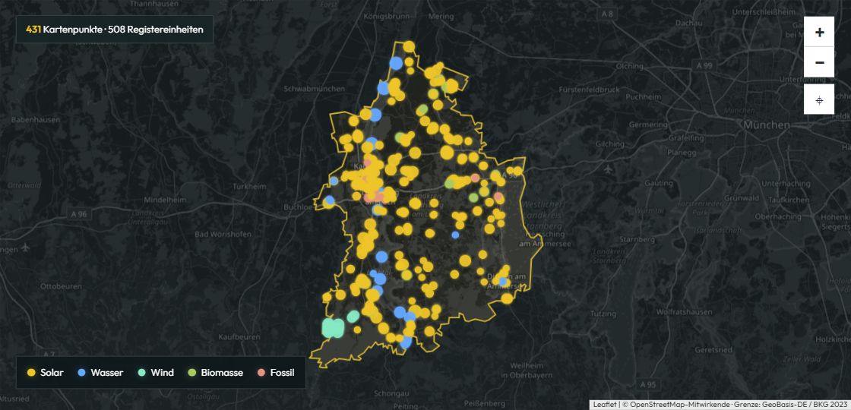Click the Germering label
Viewport: 851px width, 410px height.
pyautogui.click(x=649, y=125)
